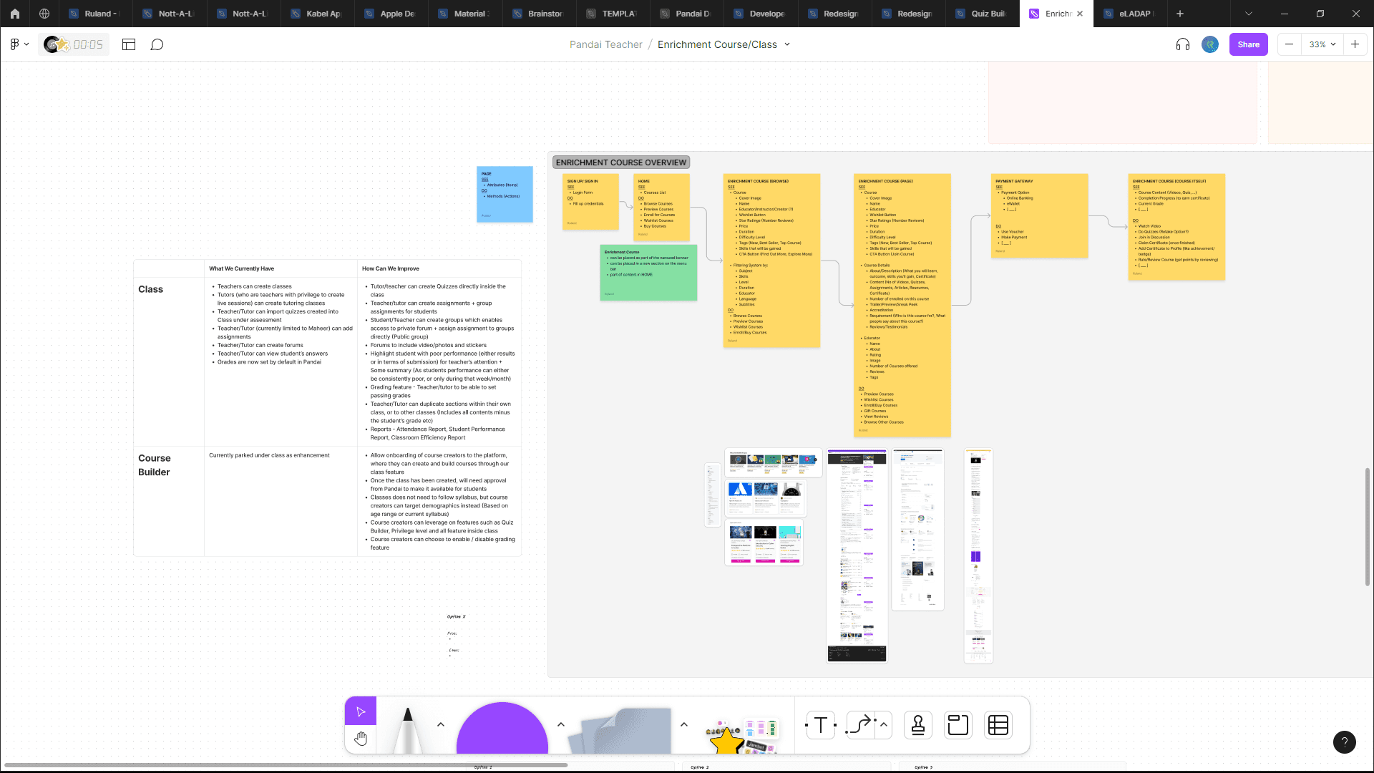This screenshot has width=1374, height=773.
Task: Open the user avatar menu
Action: 1210,44
